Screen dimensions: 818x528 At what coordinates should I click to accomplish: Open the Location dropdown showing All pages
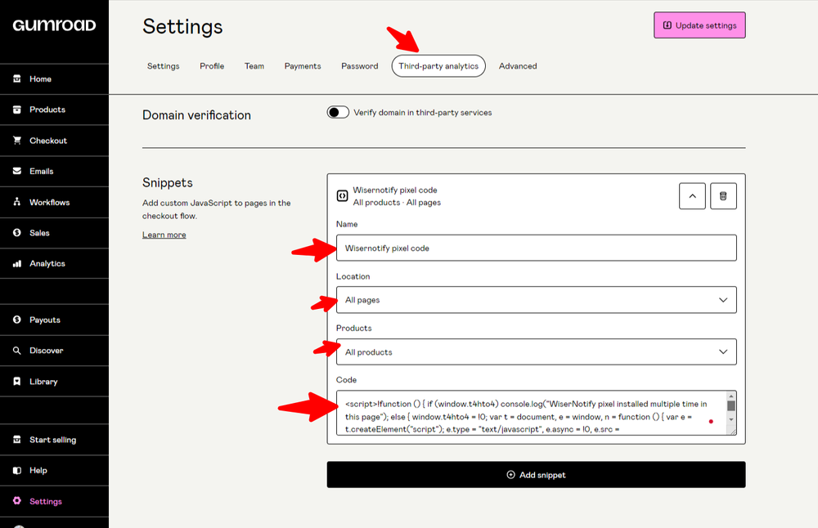[536, 300]
